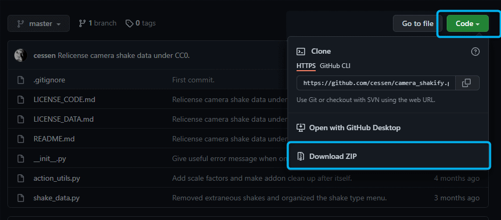
Task: Expand the green Code dropdown button
Action: [467, 23]
